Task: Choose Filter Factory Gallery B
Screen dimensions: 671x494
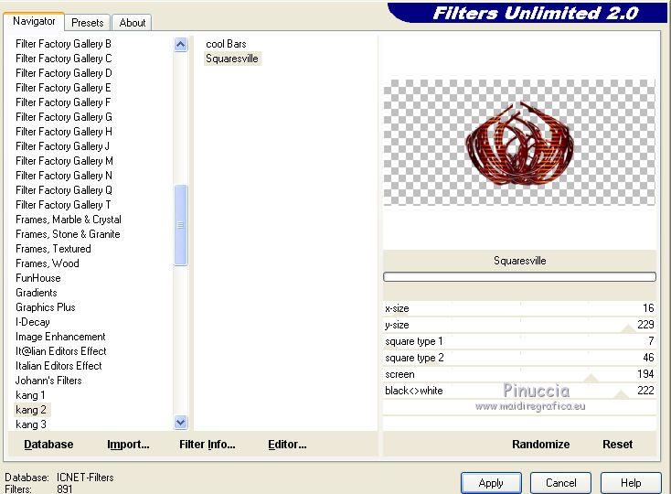Action: (63, 44)
